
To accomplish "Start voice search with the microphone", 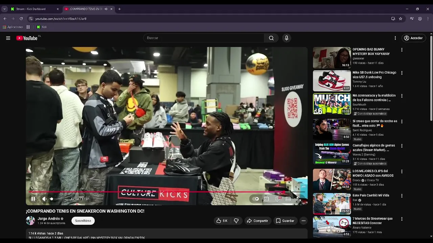I will click(x=287, y=38).
